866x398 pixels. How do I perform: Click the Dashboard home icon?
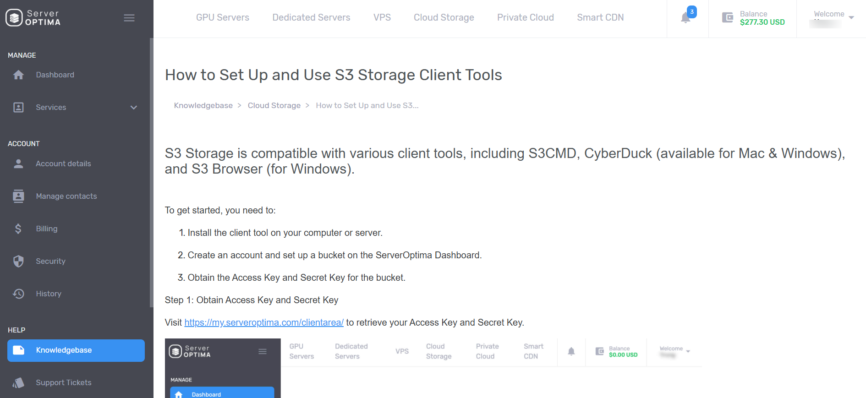(18, 75)
